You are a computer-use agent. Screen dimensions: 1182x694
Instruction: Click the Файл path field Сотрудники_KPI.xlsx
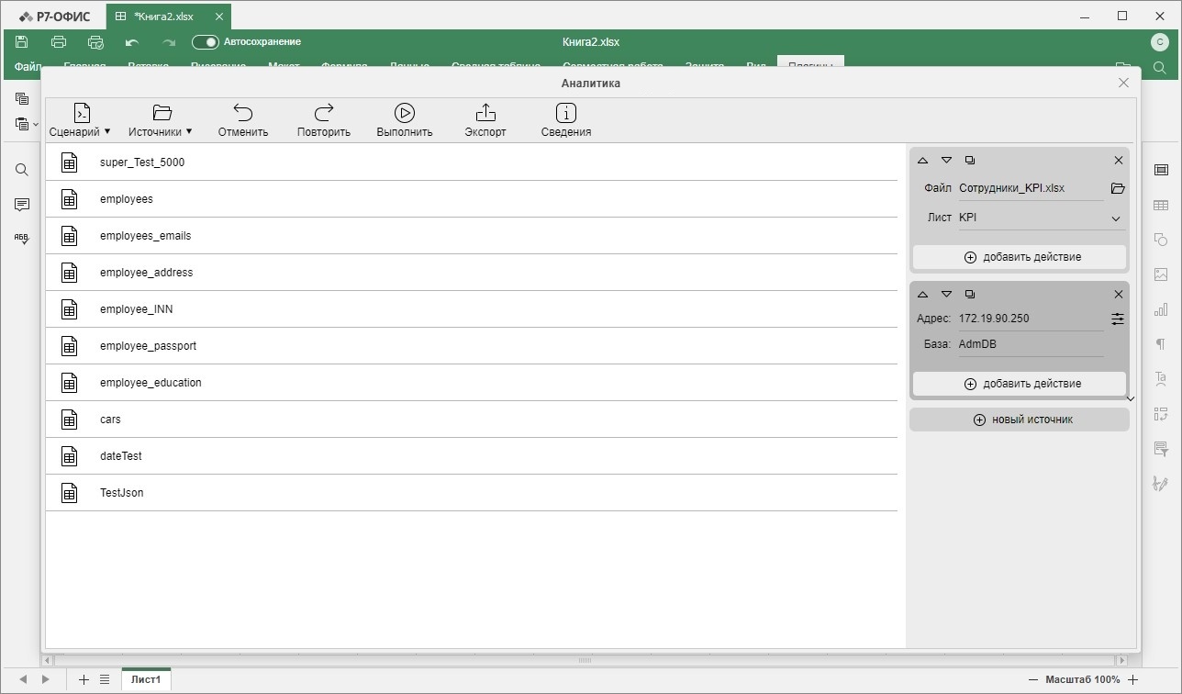point(1031,188)
